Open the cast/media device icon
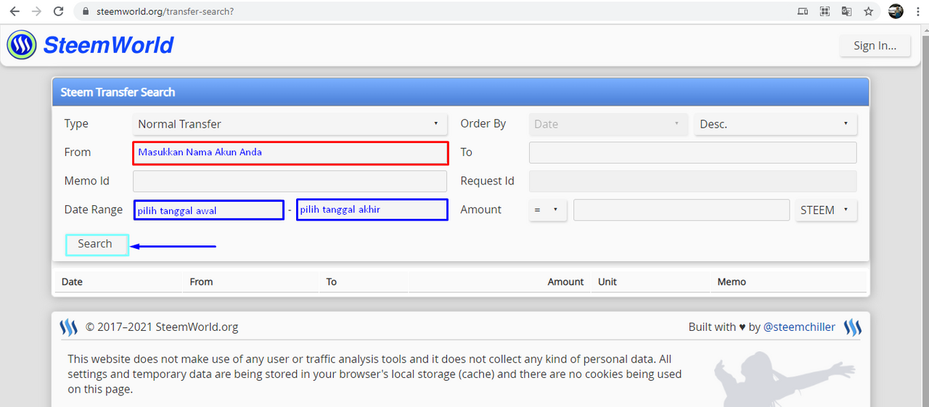This screenshot has width=929, height=407. tap(802, 12)
